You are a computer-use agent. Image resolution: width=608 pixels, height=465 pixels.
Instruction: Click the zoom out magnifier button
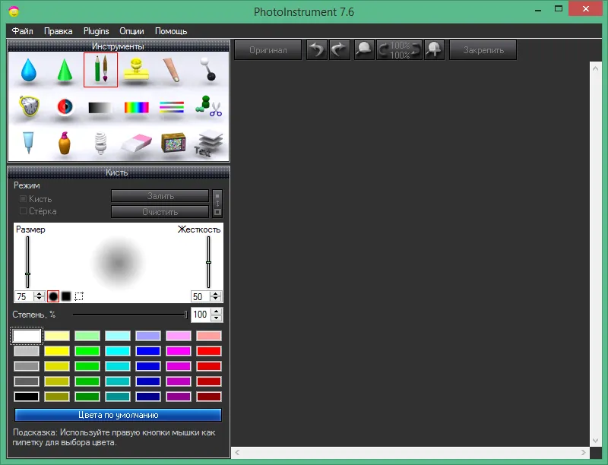[364, 50]
